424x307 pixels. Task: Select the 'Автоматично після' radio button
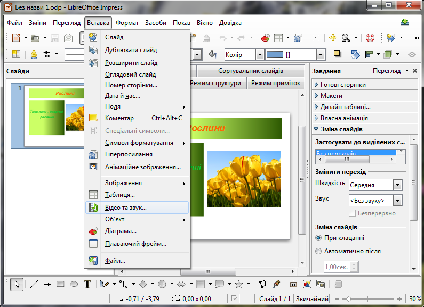(318, 251)
